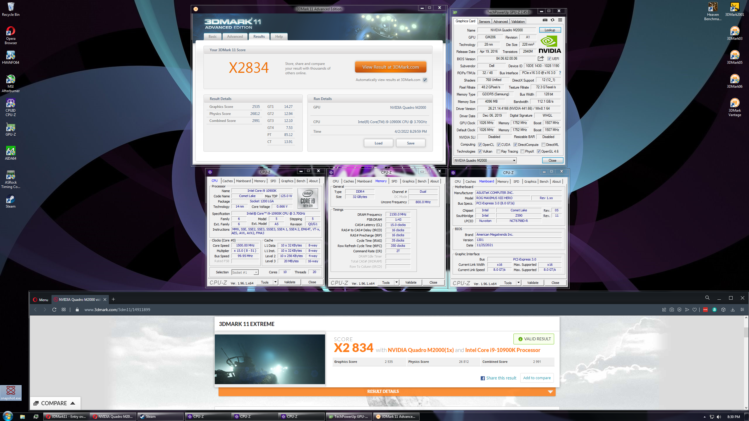749x421 pixels.
Task: Open the Opera Easy Setup sliders icon
Action: pos(742,310)
